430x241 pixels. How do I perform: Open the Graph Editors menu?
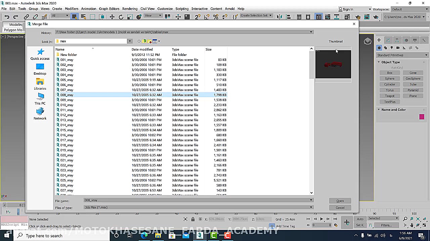click(x=109, y=9)
